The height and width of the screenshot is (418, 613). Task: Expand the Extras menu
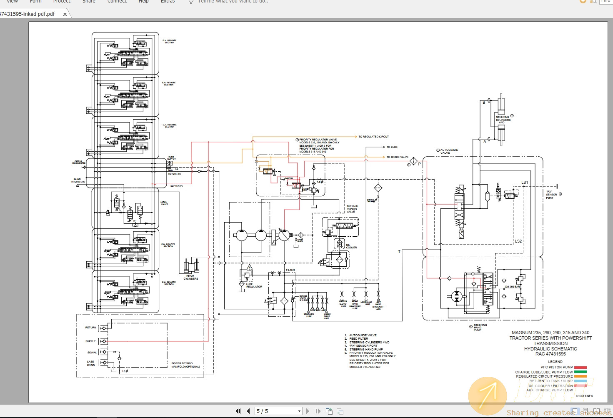(x=168, y=2)
